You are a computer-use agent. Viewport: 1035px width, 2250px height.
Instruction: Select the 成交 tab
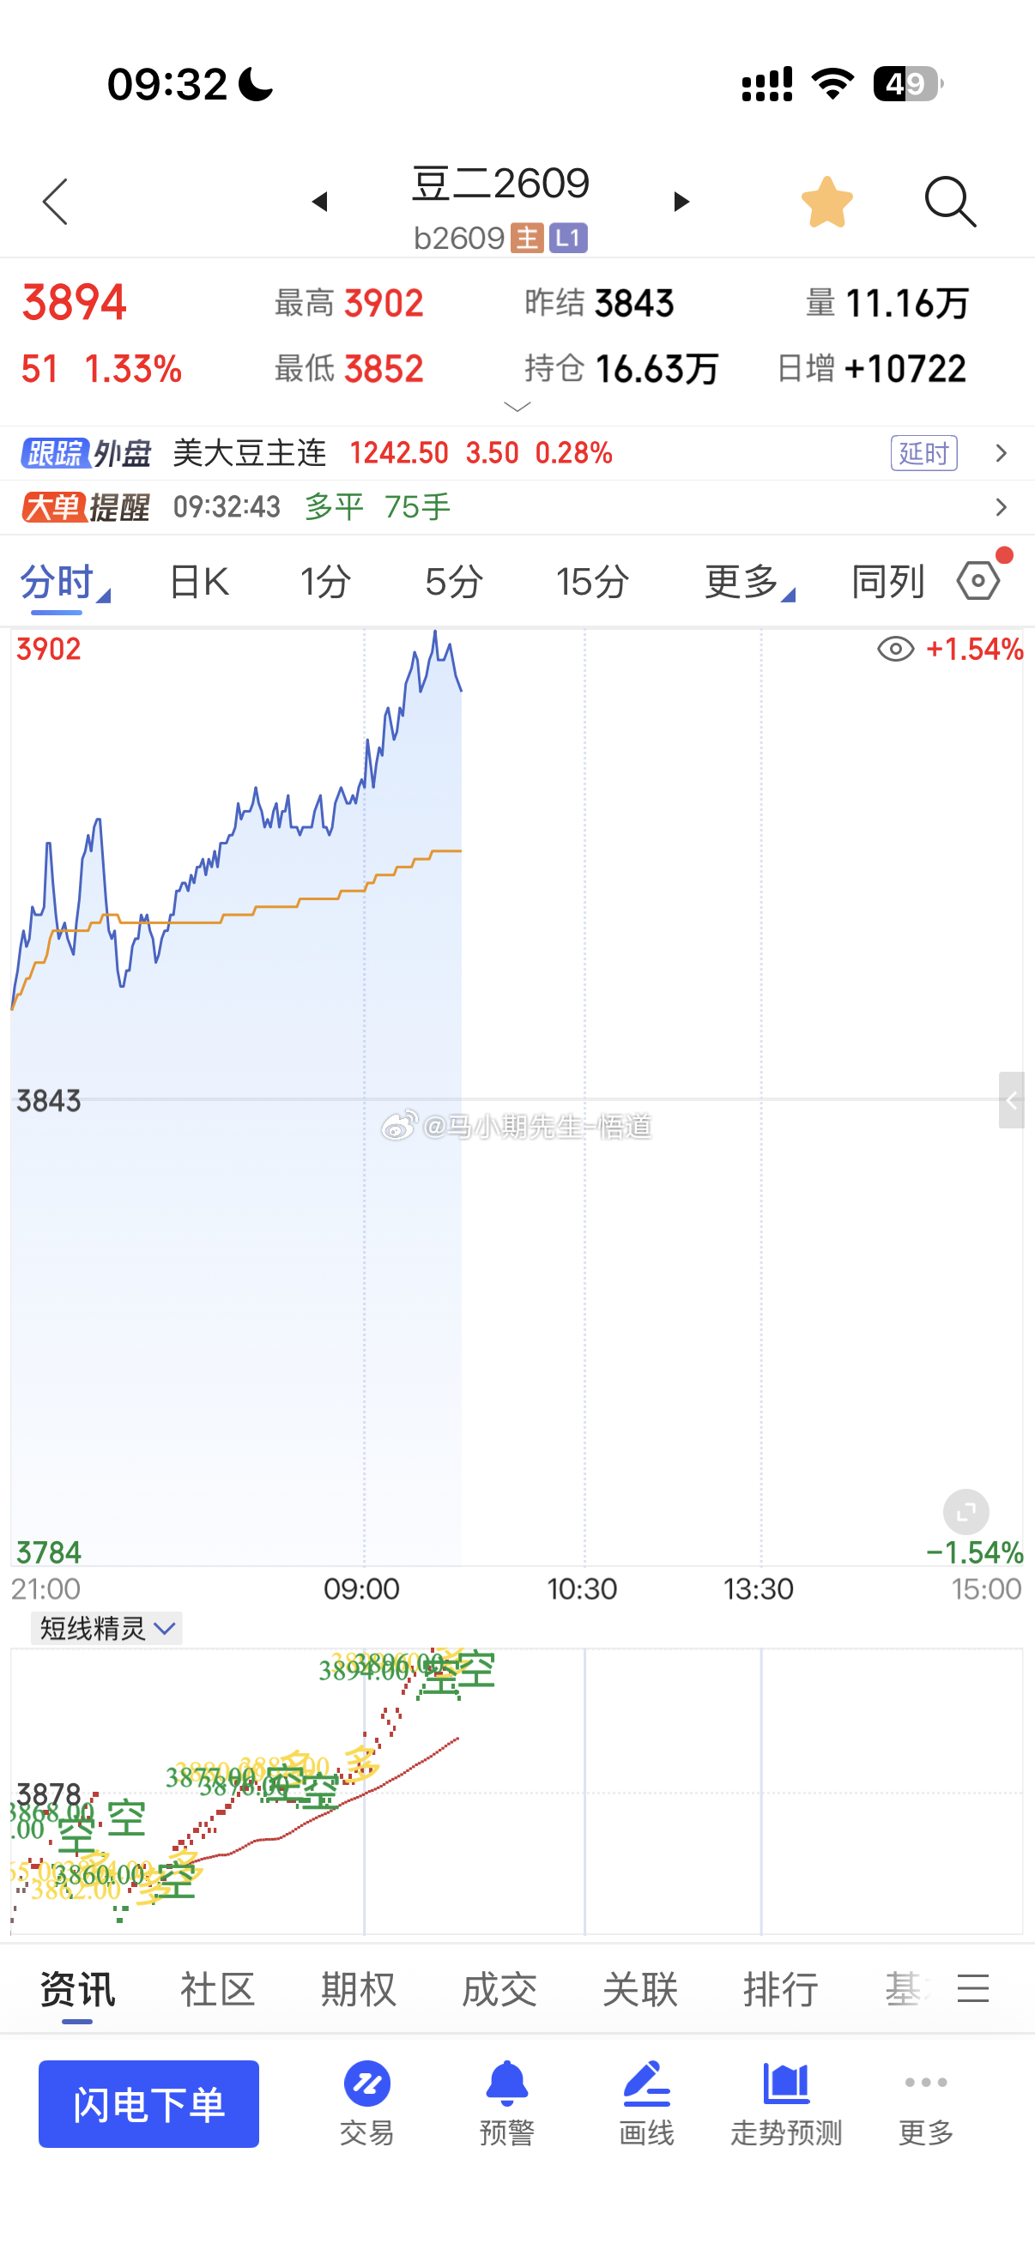499,1989
